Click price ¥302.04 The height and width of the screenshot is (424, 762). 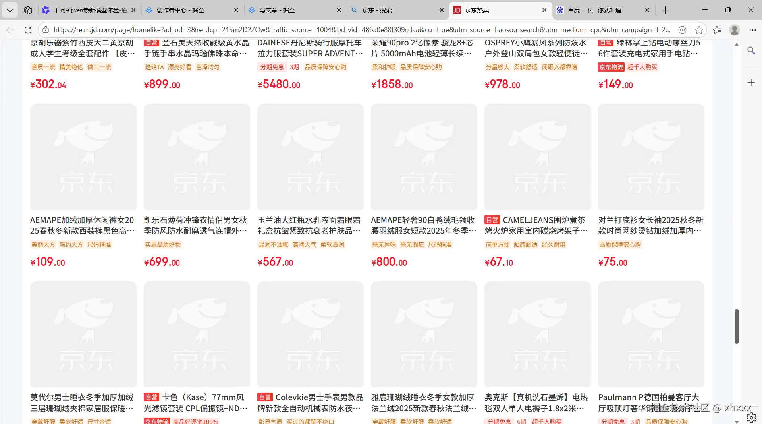(x=48, y=84)
